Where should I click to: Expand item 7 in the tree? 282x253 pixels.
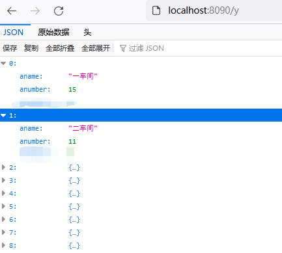click(x=3, y=232)
